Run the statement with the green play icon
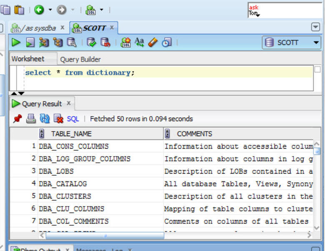Screen dimensions: 325x251 click(x=16, y=42)
